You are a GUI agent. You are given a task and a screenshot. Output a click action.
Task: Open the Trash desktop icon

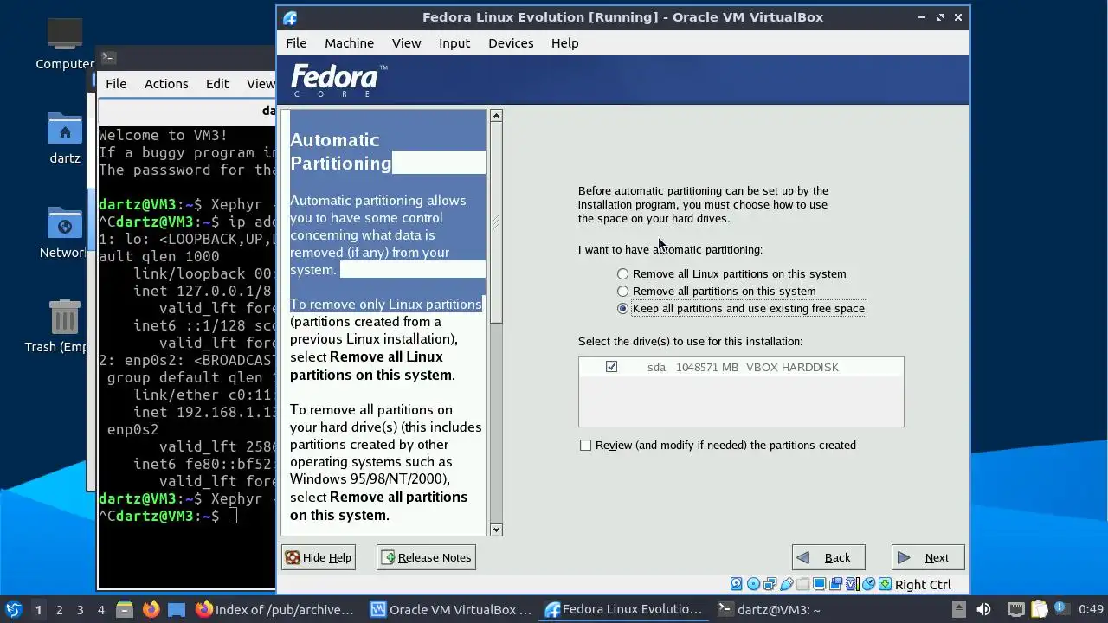pyautogui.click(x=65, y=325)
